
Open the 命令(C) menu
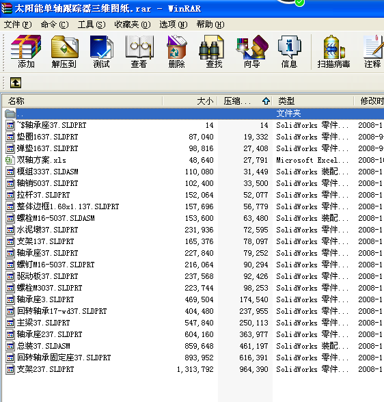point(55,25)
